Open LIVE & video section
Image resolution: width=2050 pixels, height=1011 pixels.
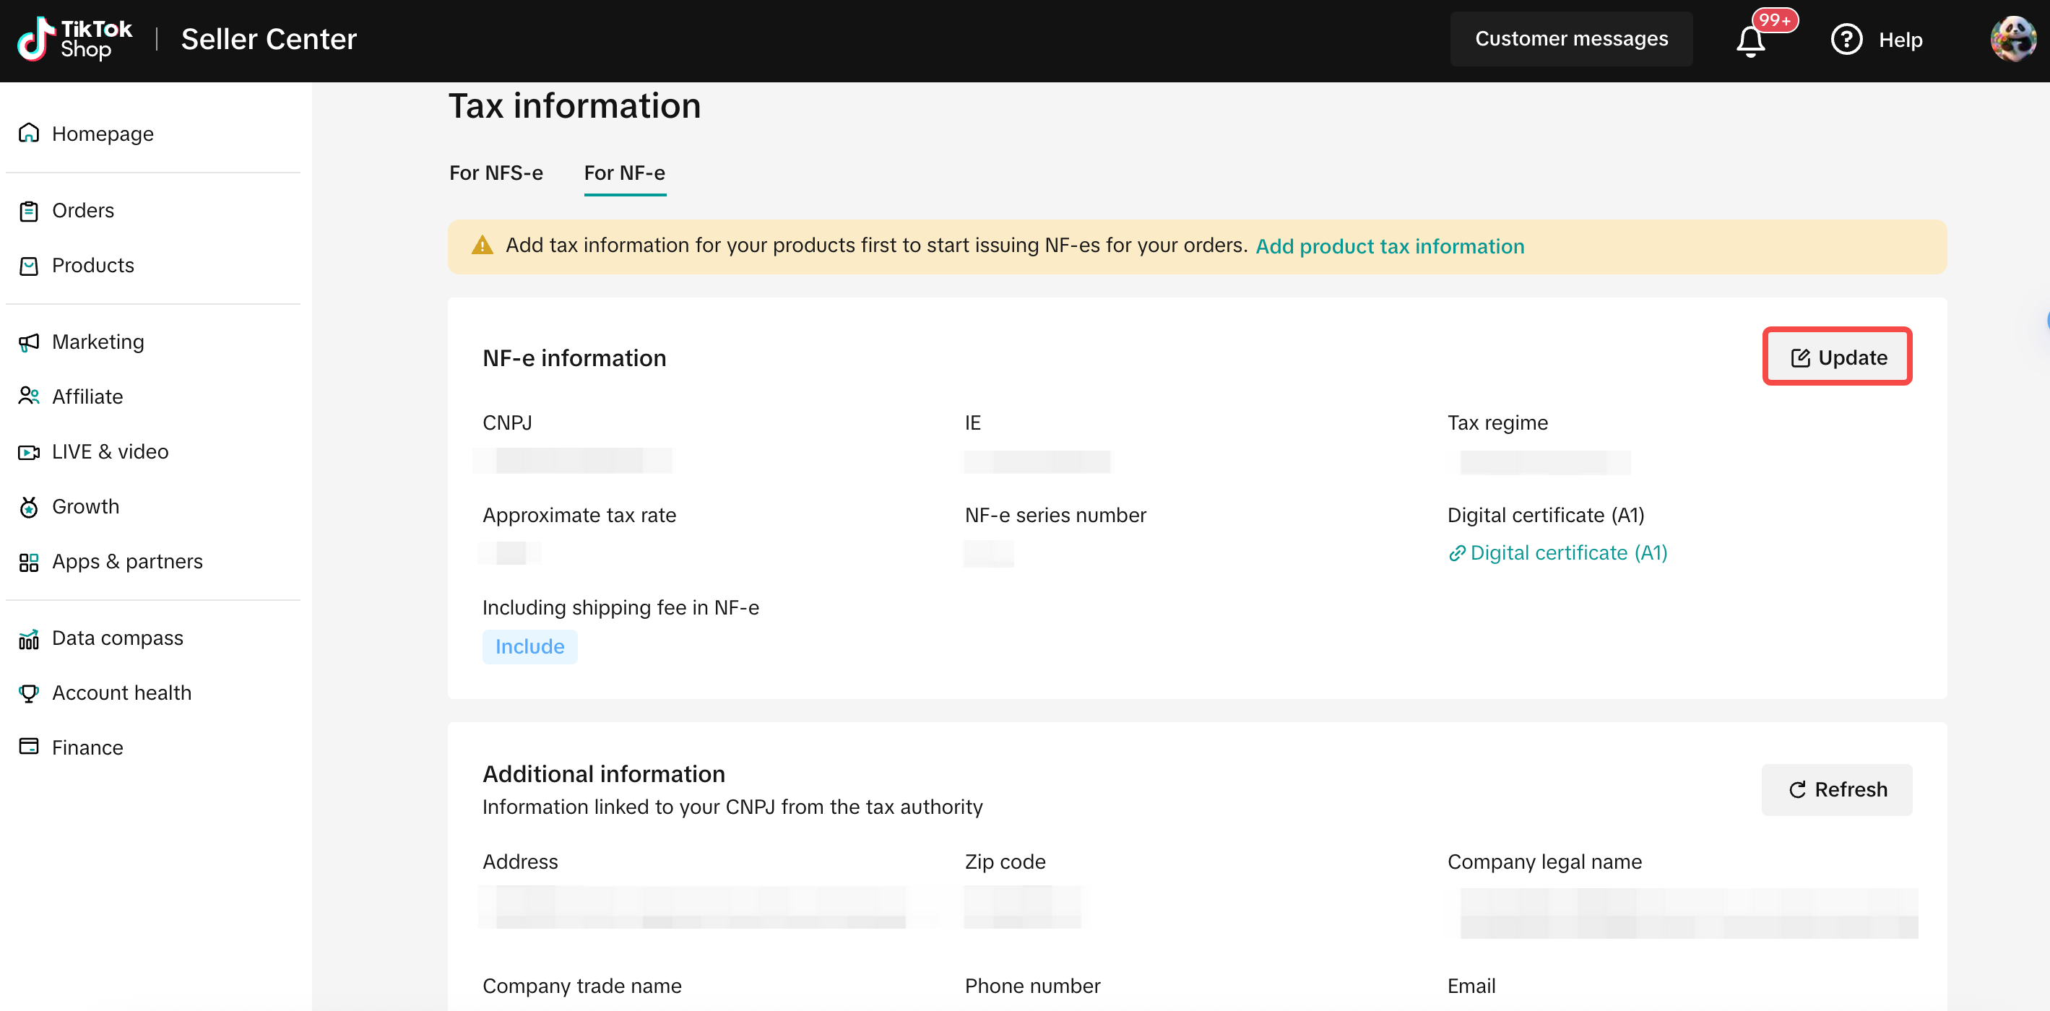coord(110,452)
